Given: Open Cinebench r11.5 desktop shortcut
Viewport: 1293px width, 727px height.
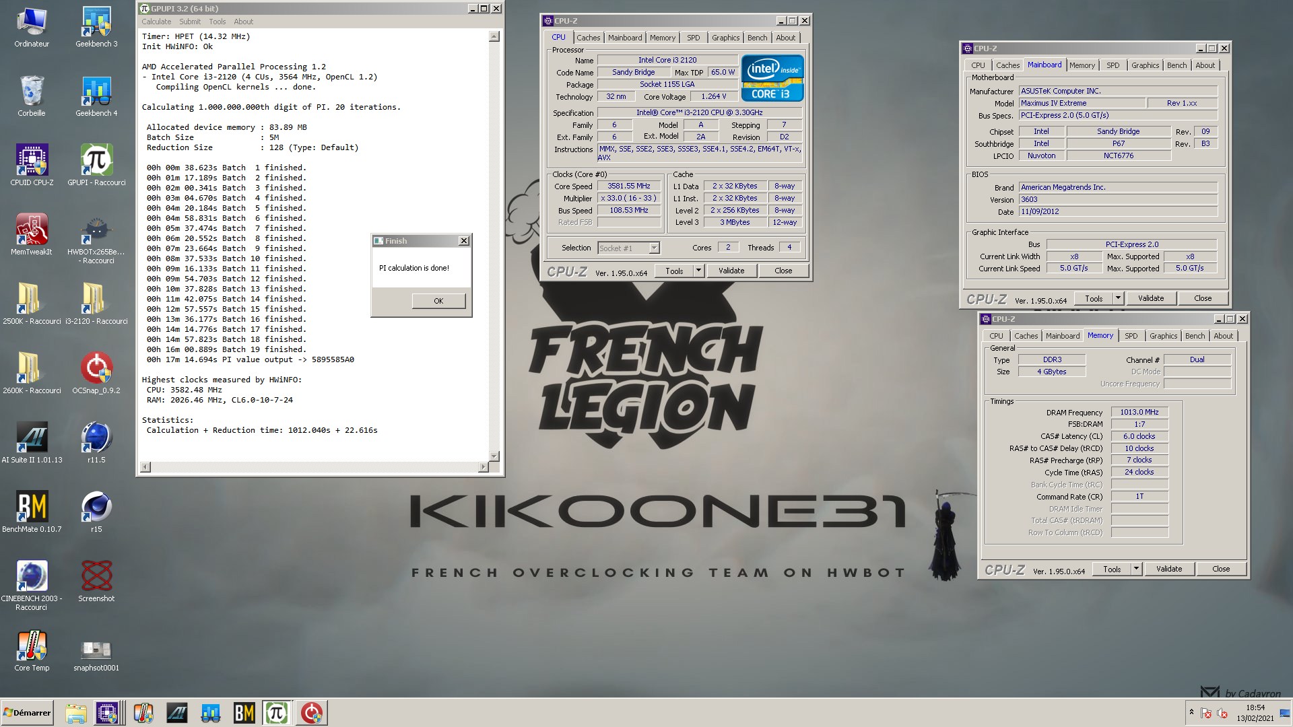Looking at the screenshot, I should (x=96, y=443).
